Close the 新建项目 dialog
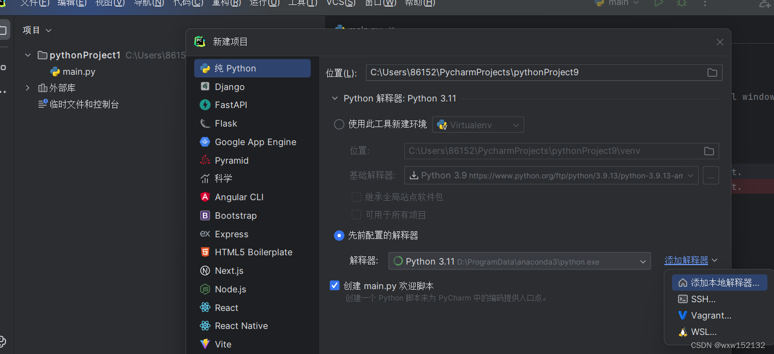Viewport: 774px width, 354px height. 720,42
